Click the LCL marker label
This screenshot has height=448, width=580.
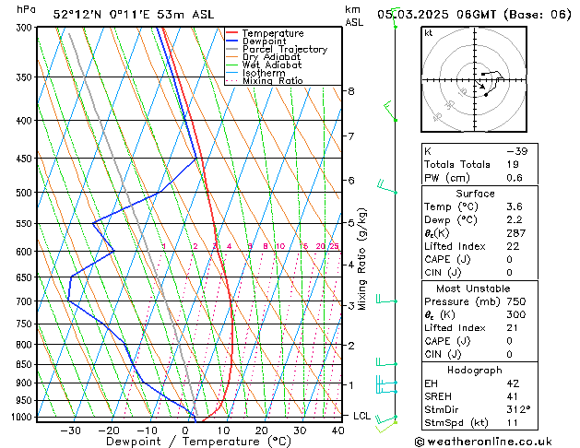pyautogui.click(x=361, y=416)
